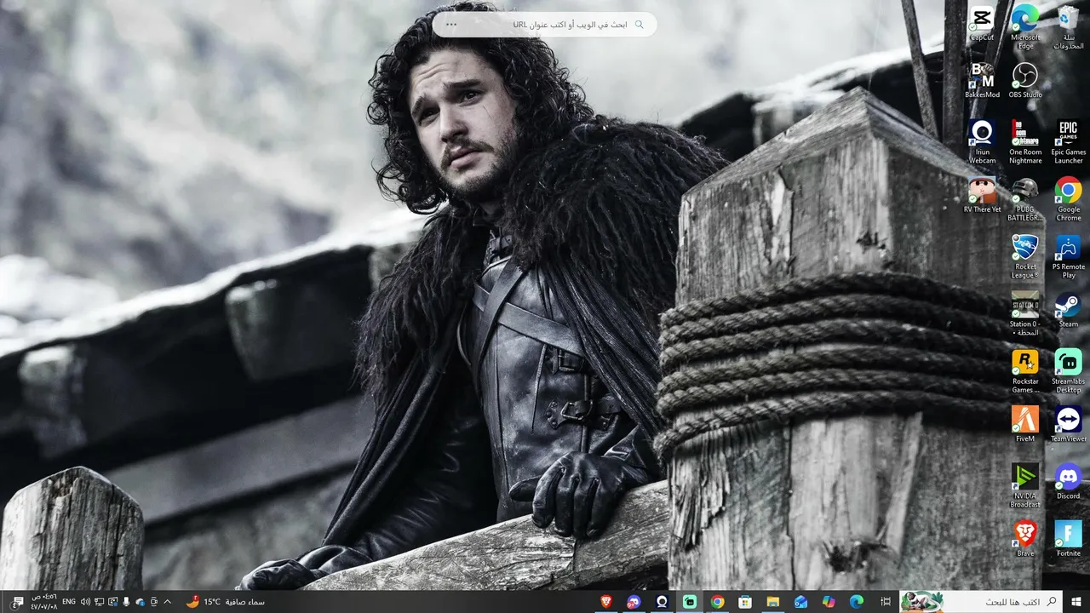
Task: Switch input language from ENG
Action: coord(68,602)
